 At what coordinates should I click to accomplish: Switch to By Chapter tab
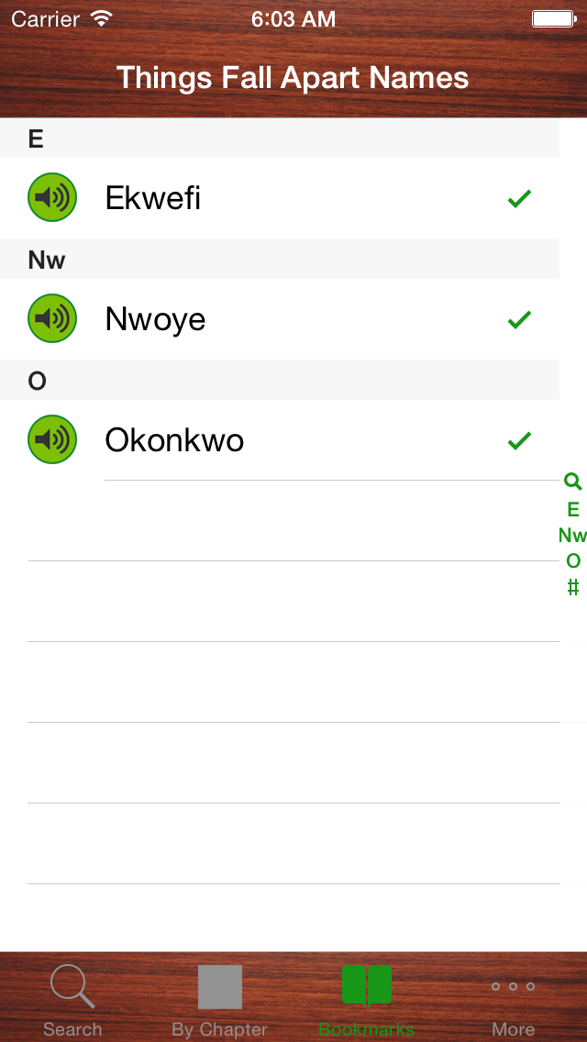pos(220,999)
